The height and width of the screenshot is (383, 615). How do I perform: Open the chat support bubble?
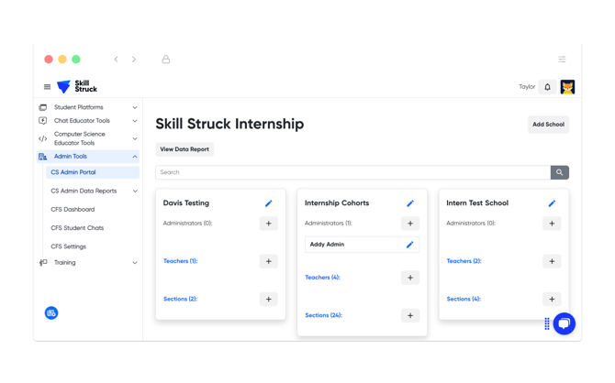[x=565, y=323]
